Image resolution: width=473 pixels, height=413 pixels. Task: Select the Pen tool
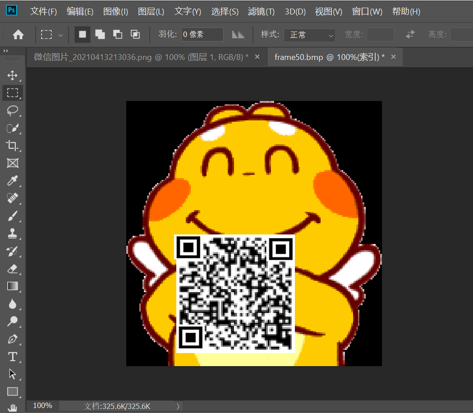tap(12, 339)
